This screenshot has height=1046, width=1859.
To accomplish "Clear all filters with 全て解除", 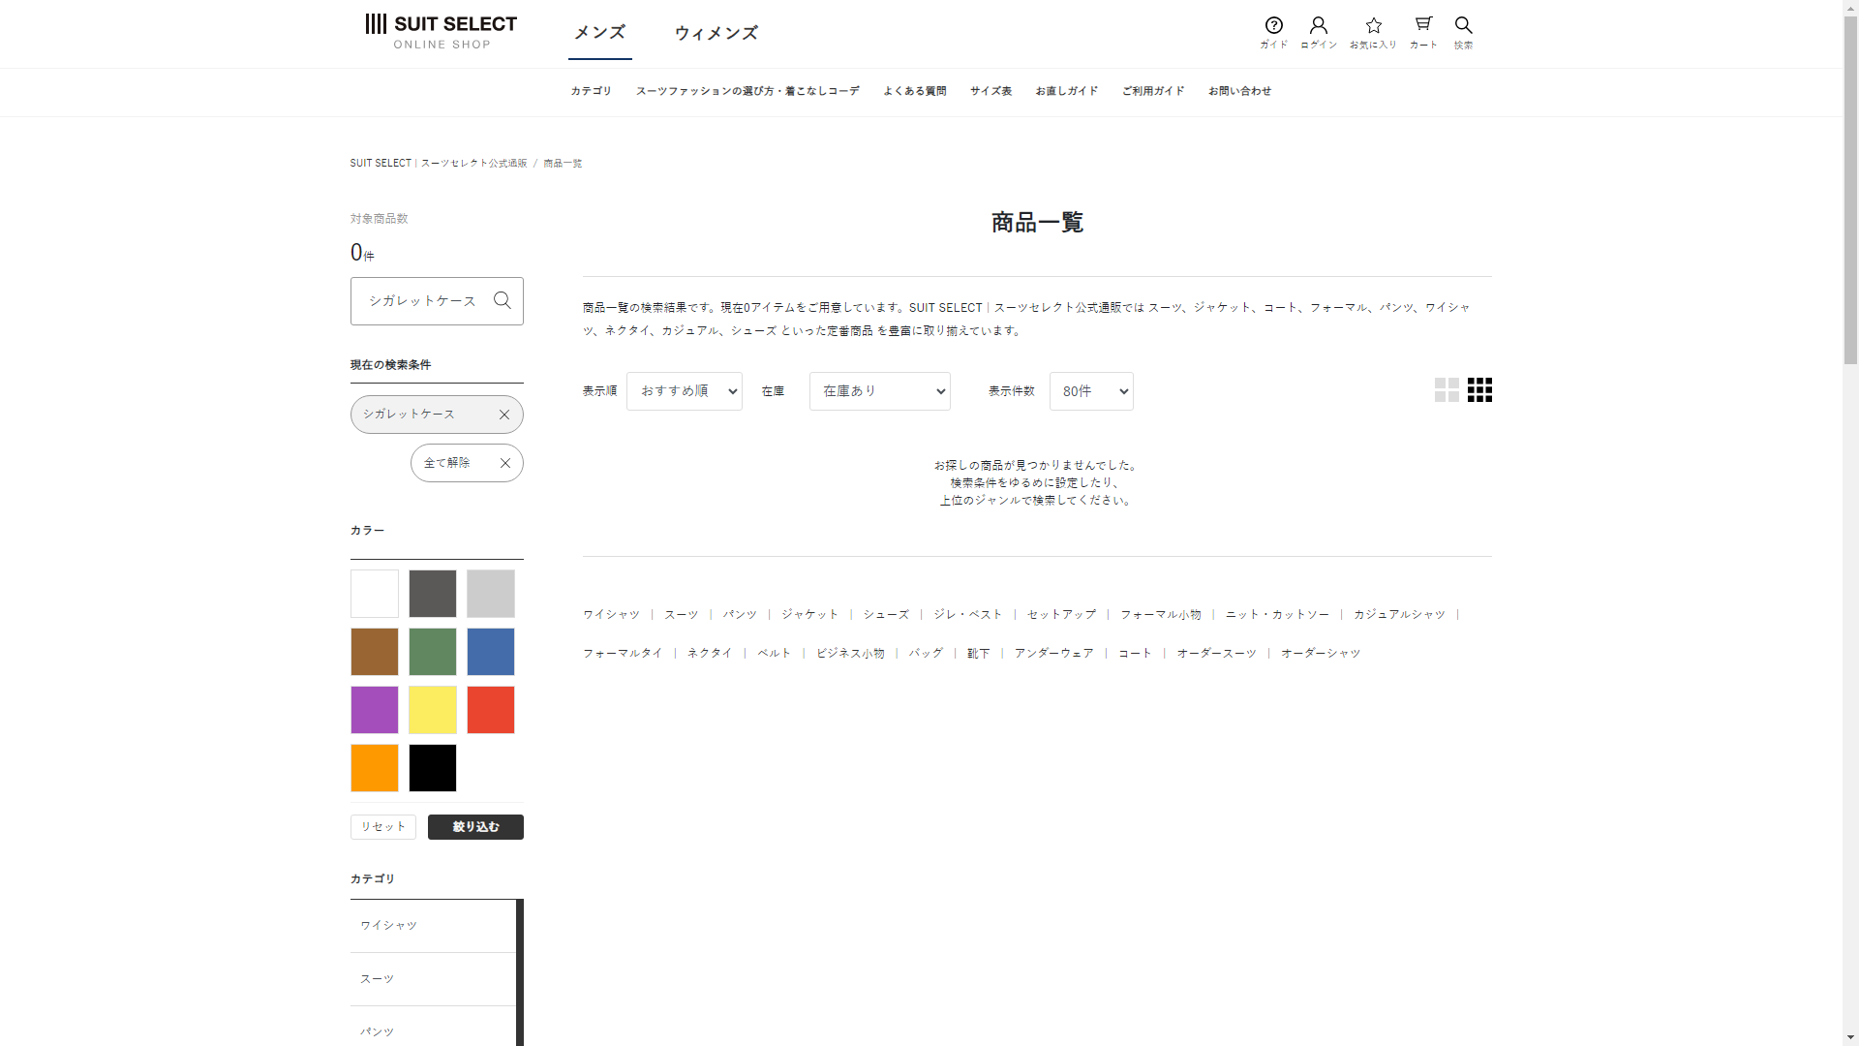I will [467, 463].
